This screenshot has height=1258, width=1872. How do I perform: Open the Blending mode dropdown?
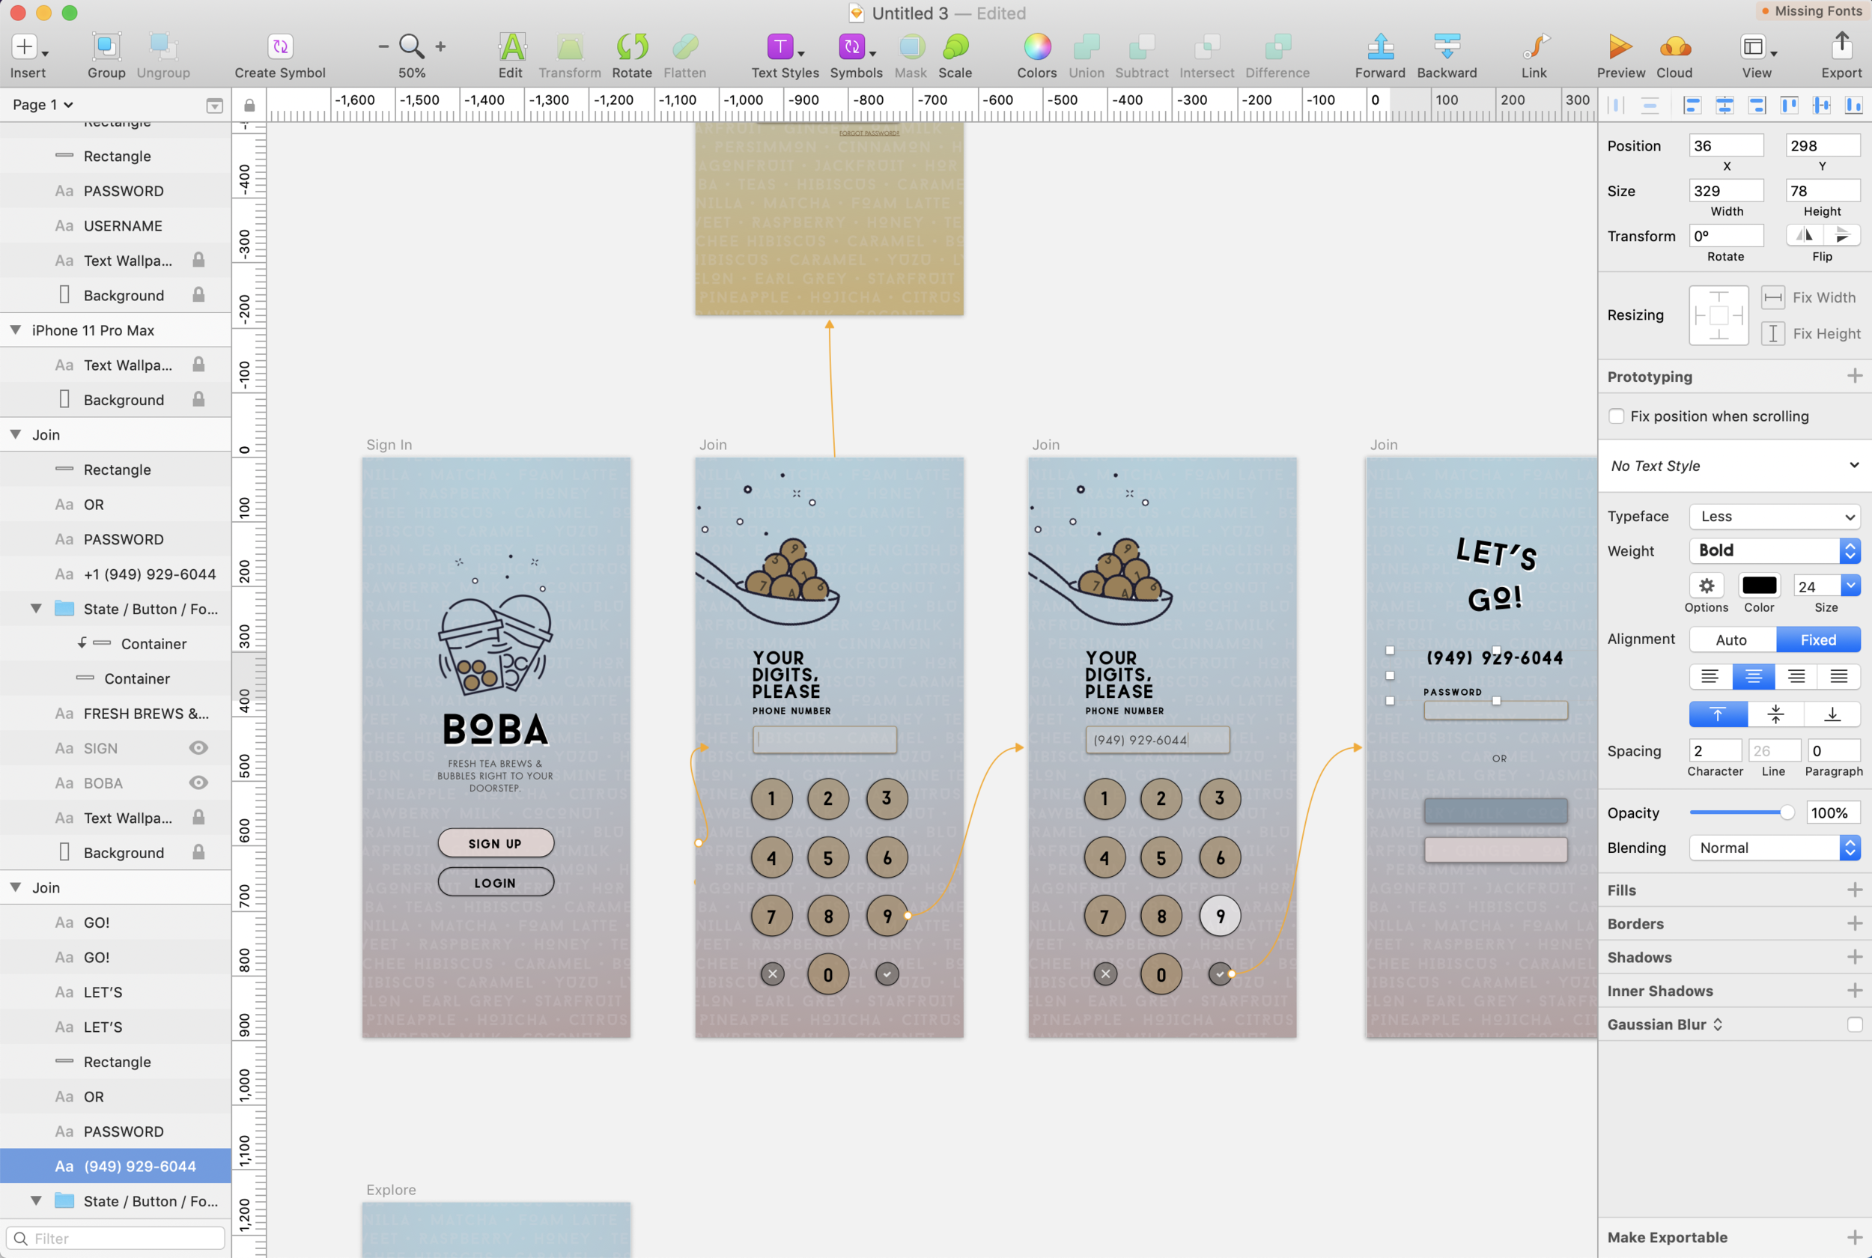tap(1775, 848)
